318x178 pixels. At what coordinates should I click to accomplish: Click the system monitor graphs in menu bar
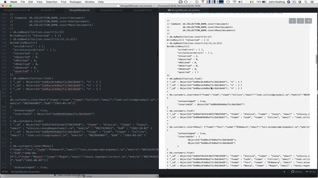click(215, 2)
